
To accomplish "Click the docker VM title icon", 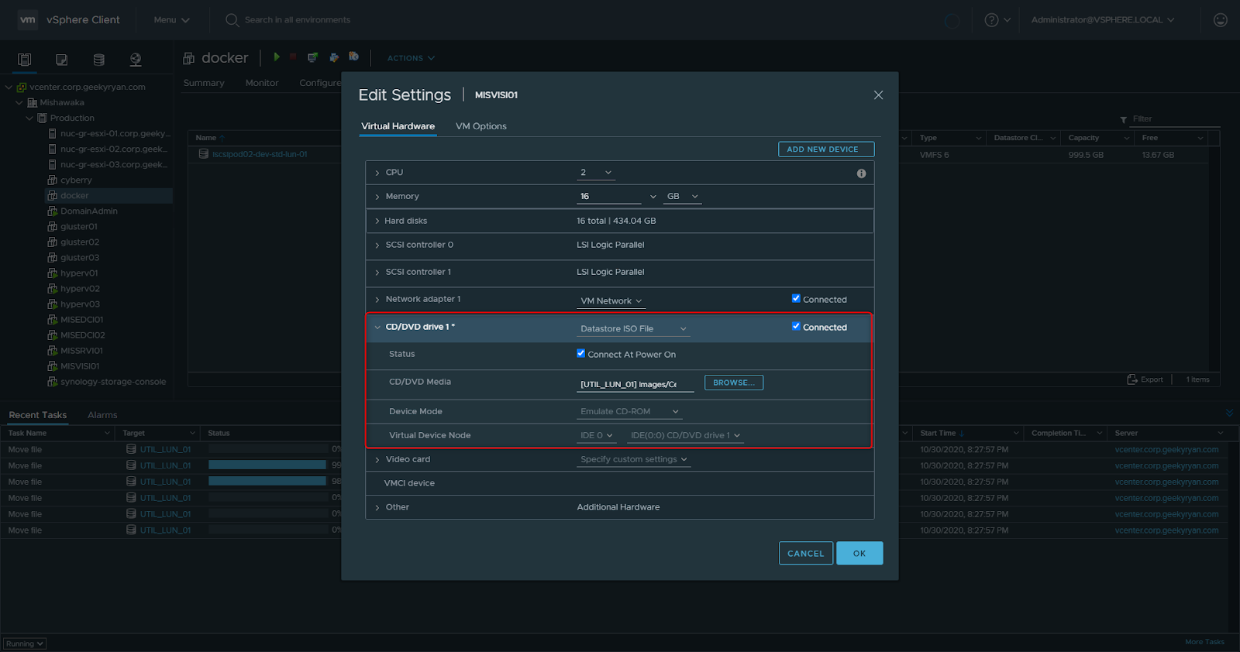I will click(188, 58).
